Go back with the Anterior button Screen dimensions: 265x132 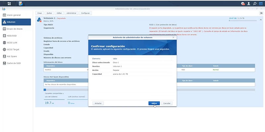pyautogui.click(x=98, y=103)
